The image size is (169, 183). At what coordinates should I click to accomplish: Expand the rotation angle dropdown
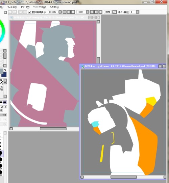click(x=88, y=12)
